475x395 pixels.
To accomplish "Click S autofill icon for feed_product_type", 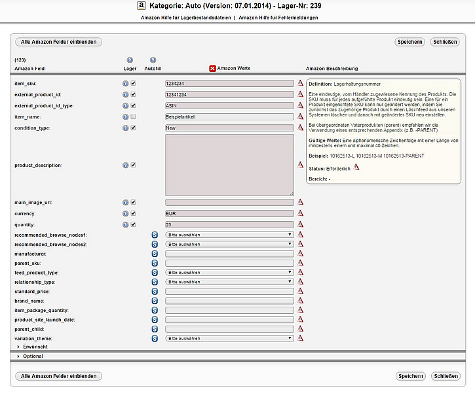I will [155, 273].
